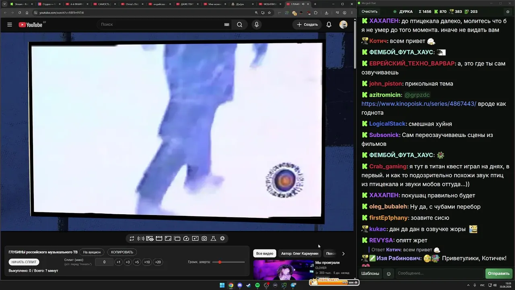The image size is (515, 290).
Task: Bookmark this page with the star icon
Action: click(x=269, y=12)
